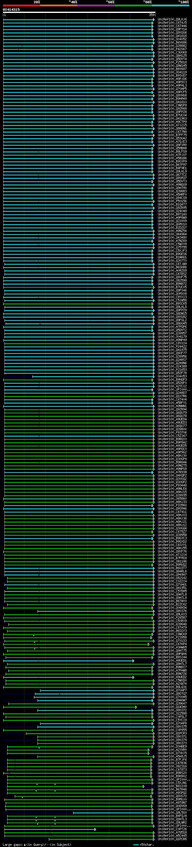Click the short cyan bar for UniRef100_C0PT26
This screenshot has width=192, height=847.
[50, 829]
